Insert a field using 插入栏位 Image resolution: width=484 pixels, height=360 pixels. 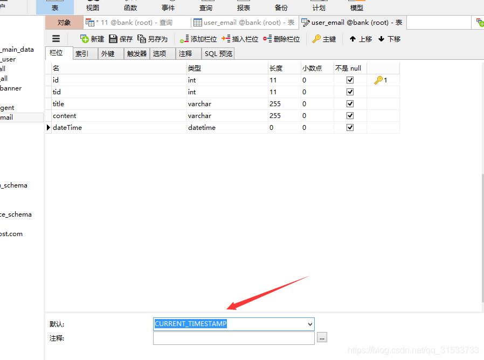pos(237,38)
